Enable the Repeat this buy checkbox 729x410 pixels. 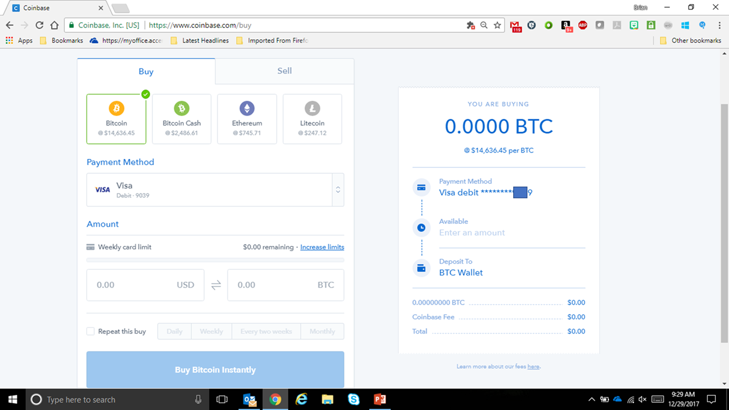click(90, 331)
